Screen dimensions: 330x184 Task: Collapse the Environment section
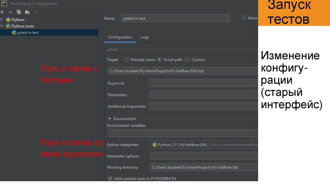pos(110,119)
